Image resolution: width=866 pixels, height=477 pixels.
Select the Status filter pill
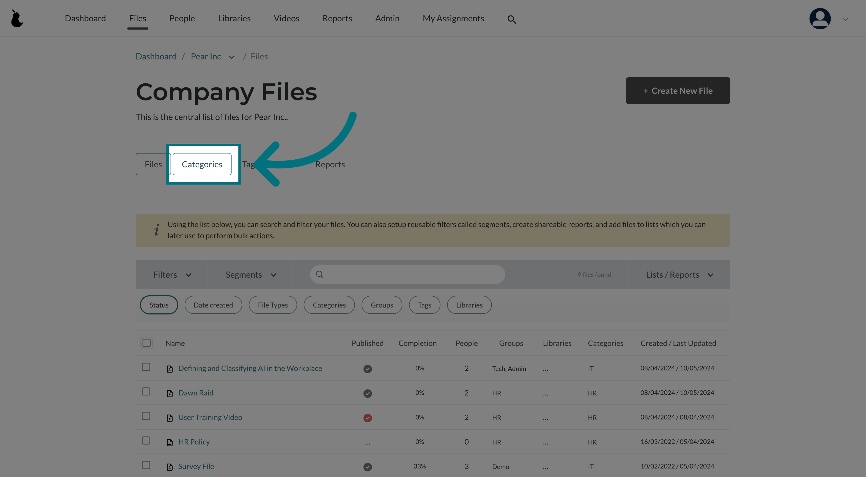tap(159, 305)
